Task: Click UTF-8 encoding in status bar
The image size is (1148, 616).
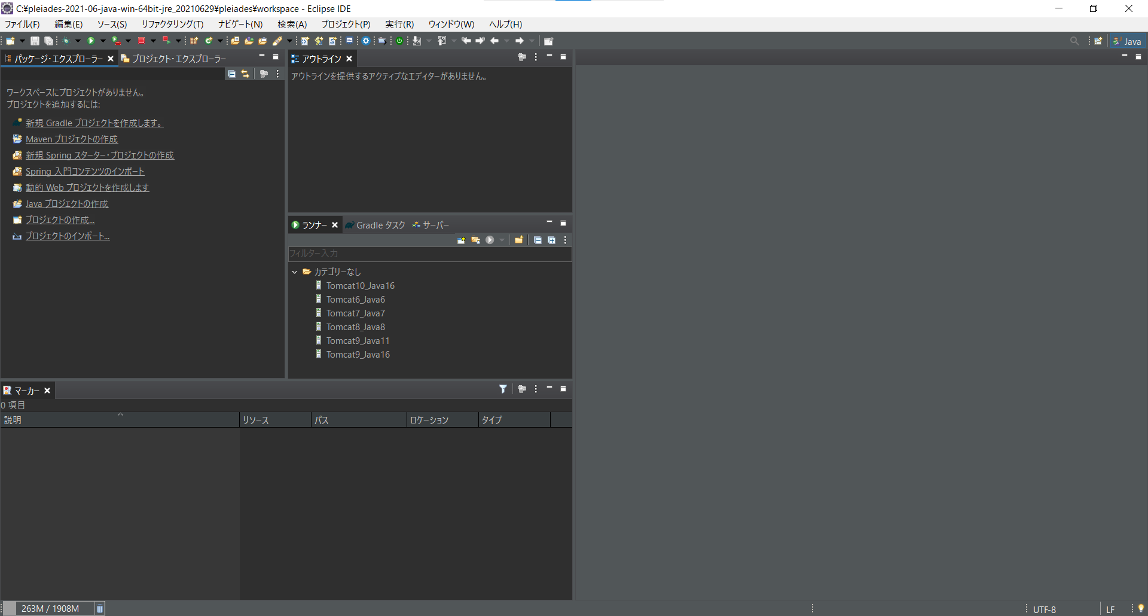Action: point(1045,609)
